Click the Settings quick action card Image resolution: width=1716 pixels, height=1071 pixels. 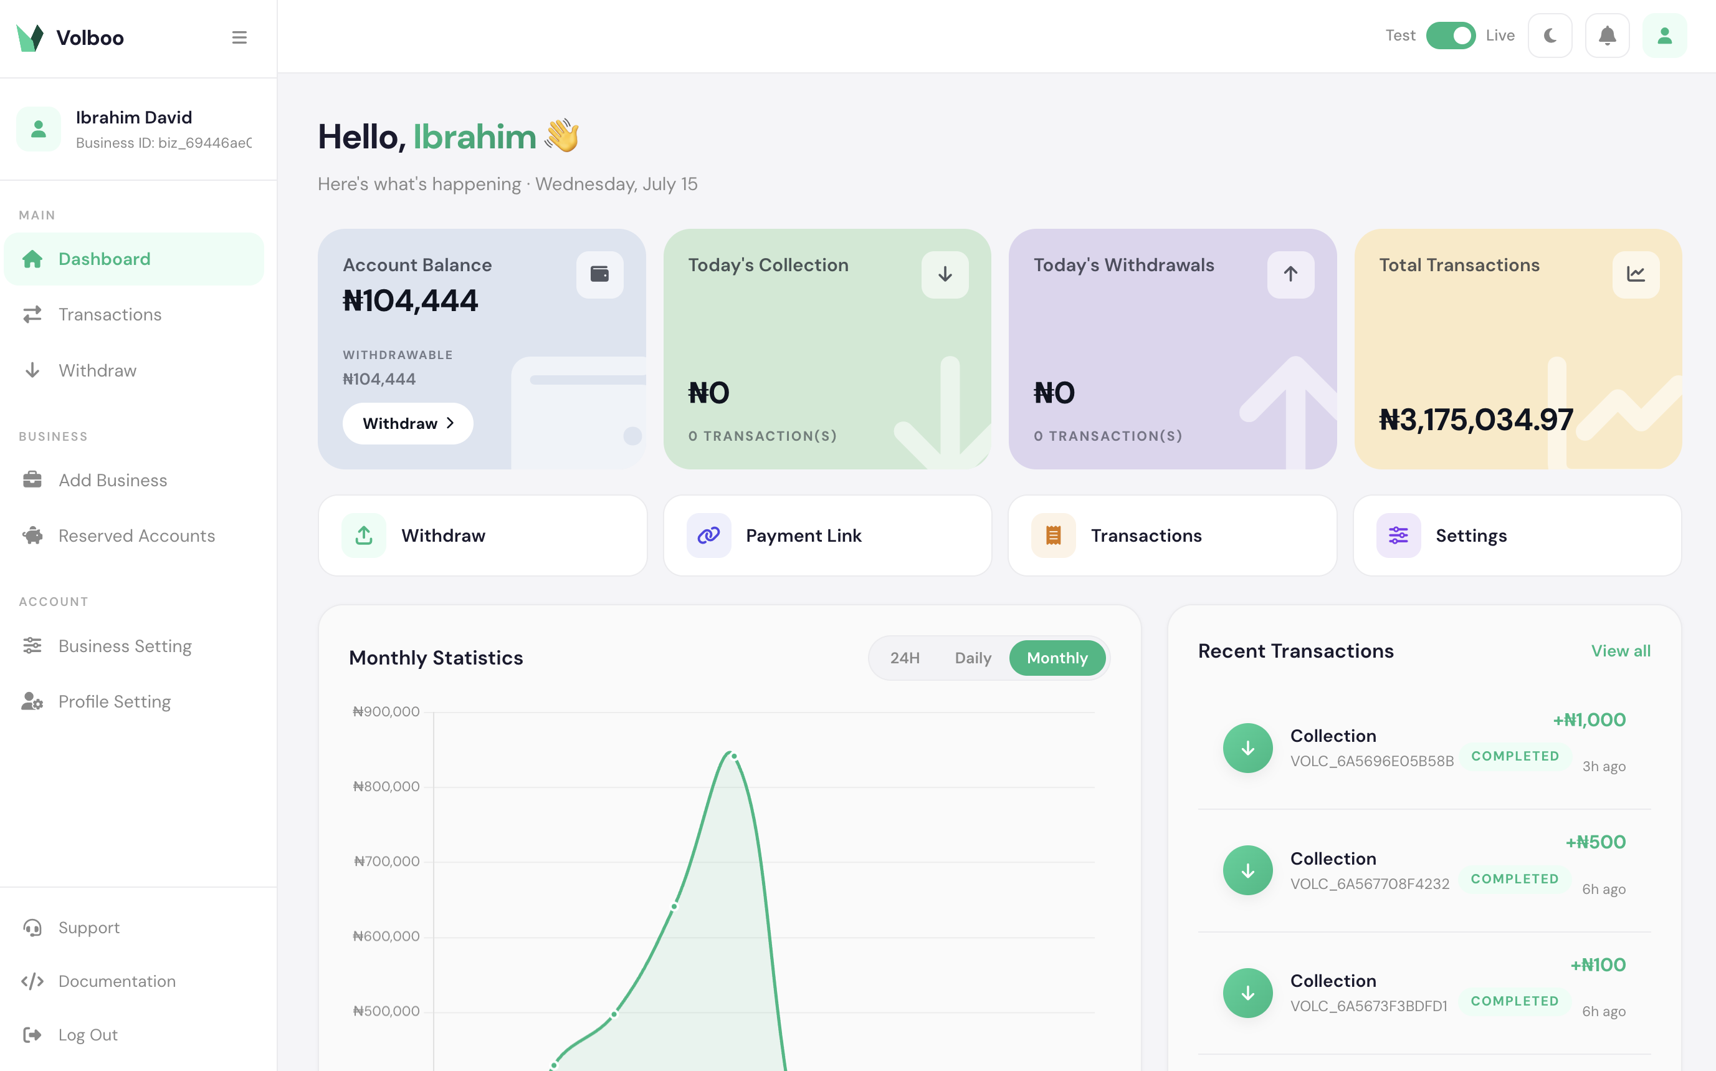[1517, 535]
